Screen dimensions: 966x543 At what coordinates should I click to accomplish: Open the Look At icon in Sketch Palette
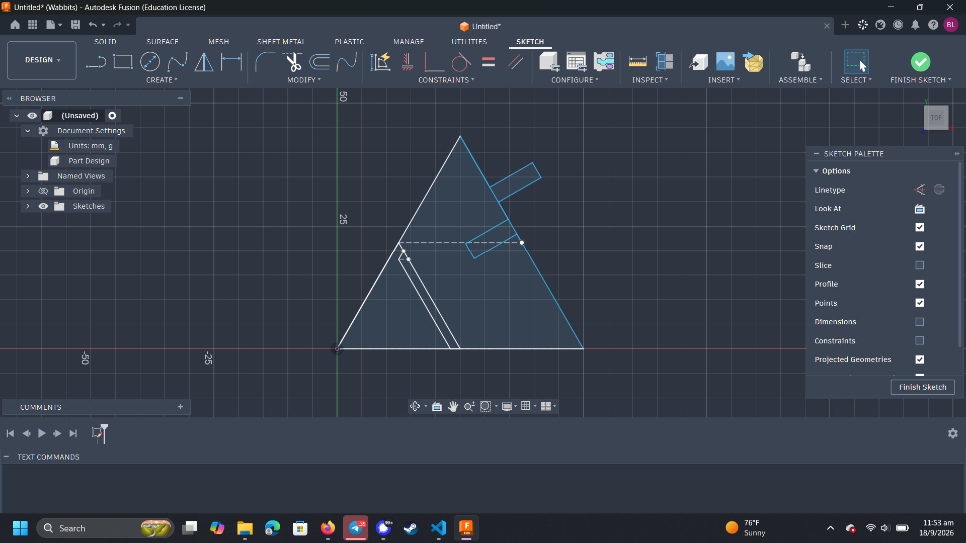[920, 209]
